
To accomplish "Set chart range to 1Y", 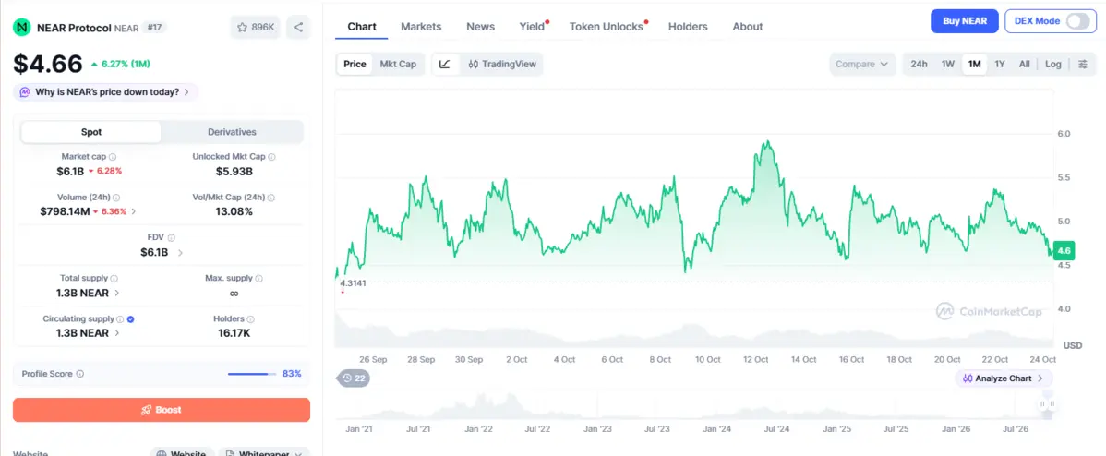I will click(x=1000, y=64).
